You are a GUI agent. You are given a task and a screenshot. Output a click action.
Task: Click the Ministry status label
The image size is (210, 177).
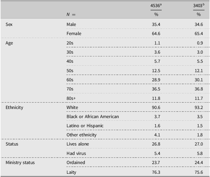[x=20, y=163]
